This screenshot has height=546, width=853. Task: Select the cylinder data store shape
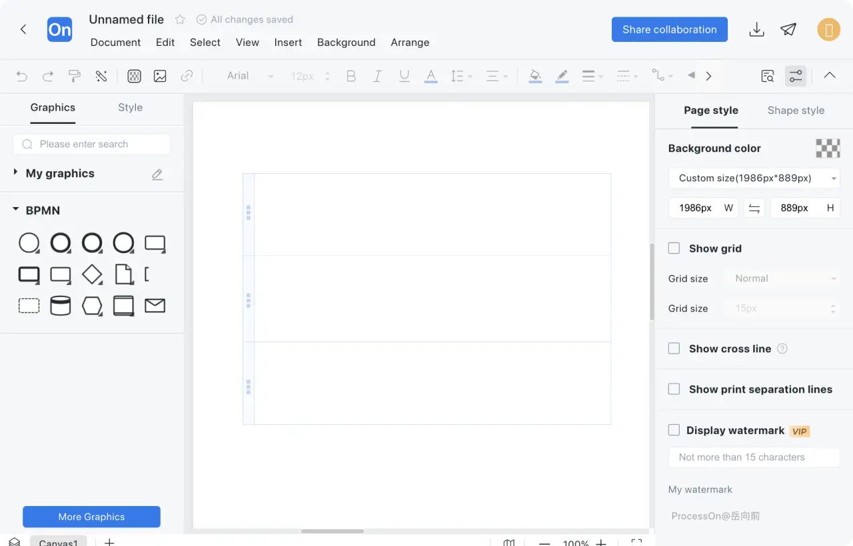point(61,306)
